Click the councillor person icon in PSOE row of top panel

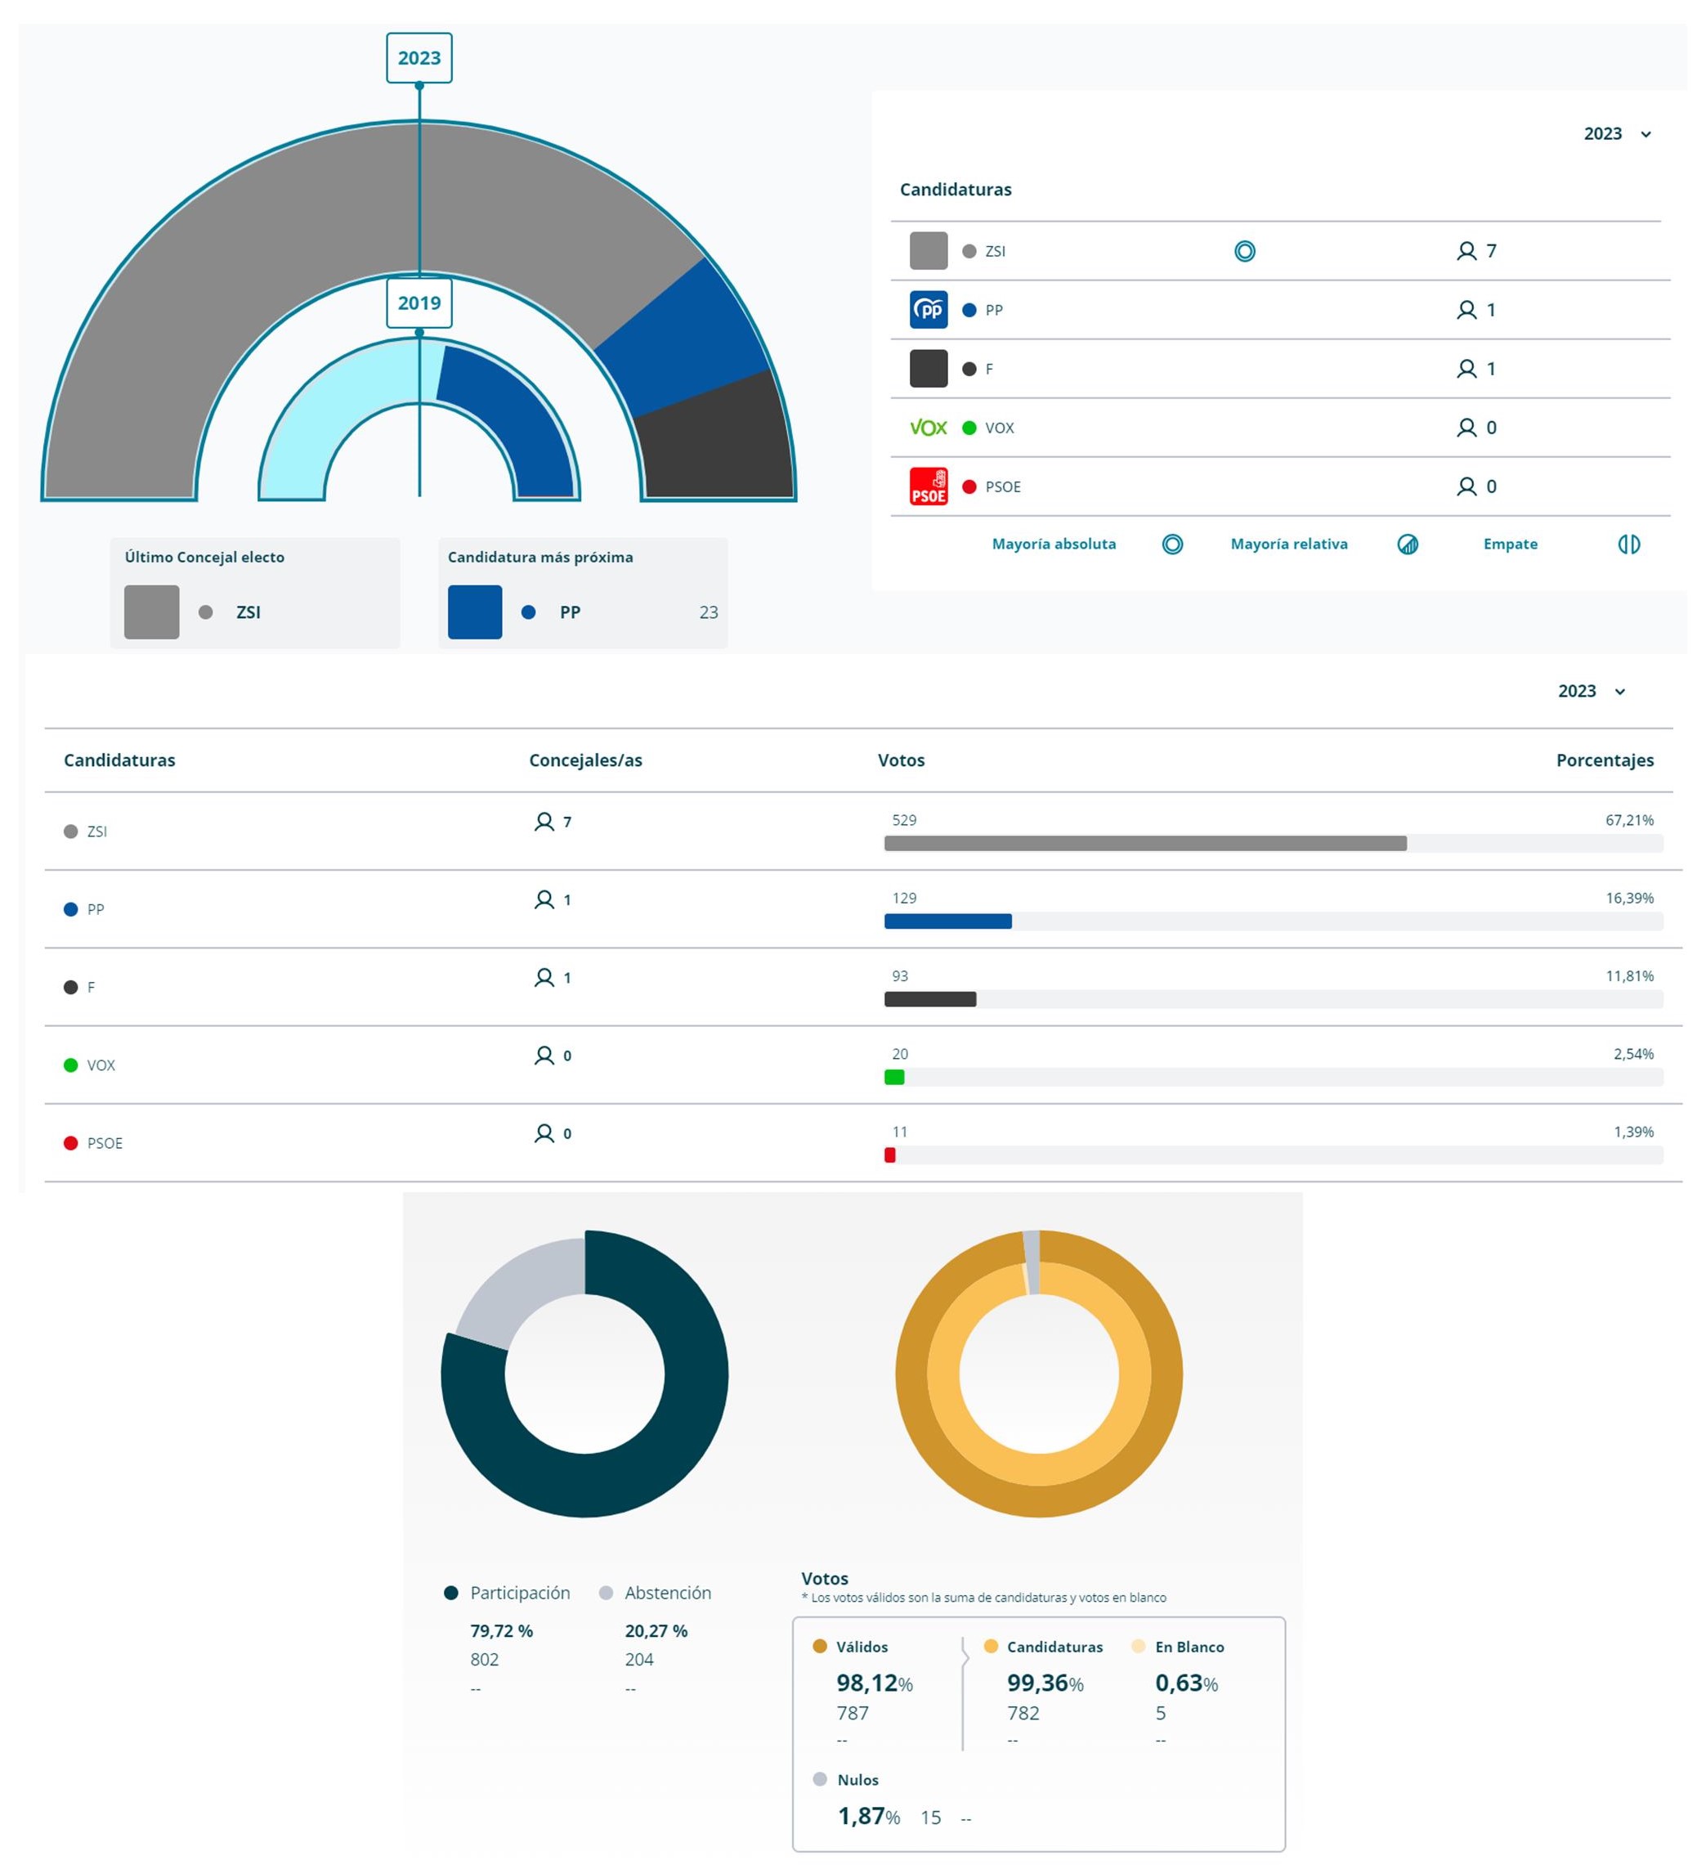(1465, 486)
